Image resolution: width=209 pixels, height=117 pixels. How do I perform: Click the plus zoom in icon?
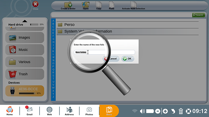165,111
